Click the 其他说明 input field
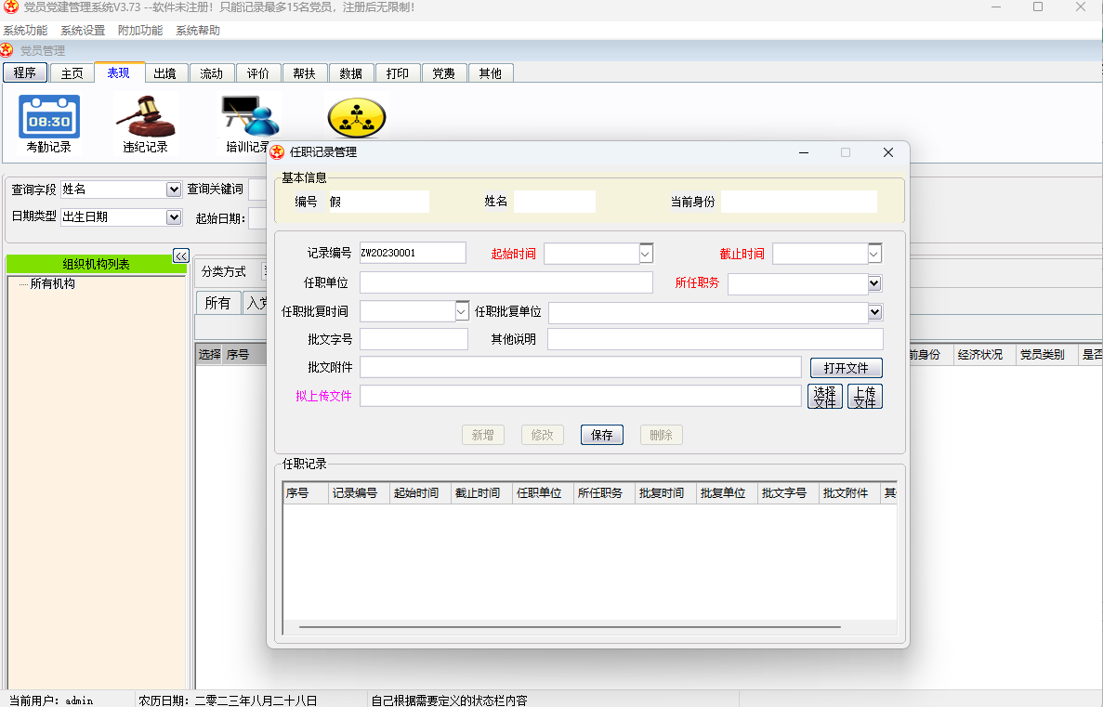1103x707 pixels. pos(715,339)
